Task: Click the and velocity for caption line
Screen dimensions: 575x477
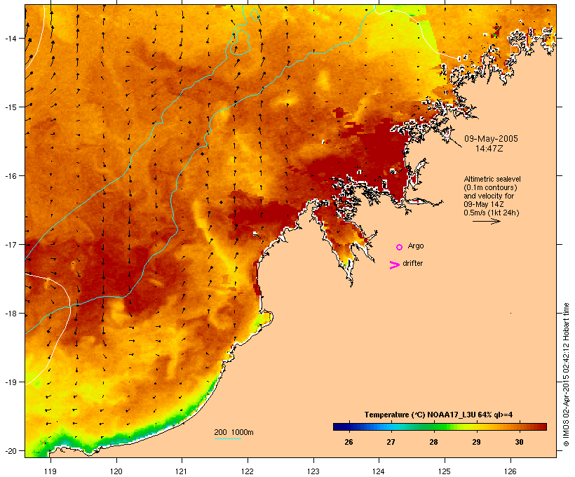Action: (489, 196)
